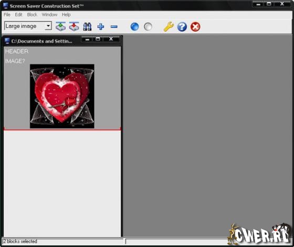This screenshot has height=247, width=294.
Task: Add a block with the blue plus
Action: point(101,27)
